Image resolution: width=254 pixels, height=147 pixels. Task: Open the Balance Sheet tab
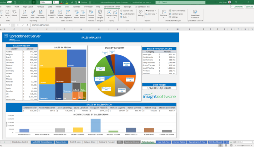point(90,142)
